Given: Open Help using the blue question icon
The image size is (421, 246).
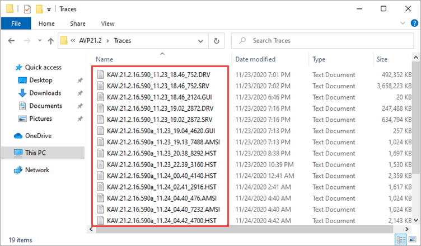Looking at the screenshot, I should coord(414,23).
